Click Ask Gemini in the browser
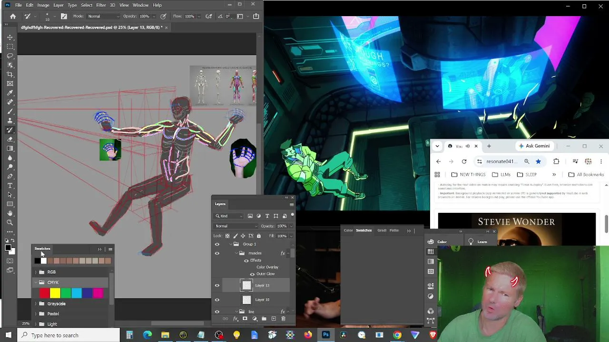Viewport: 609px width, 342px height. click(x=534, y=146)
